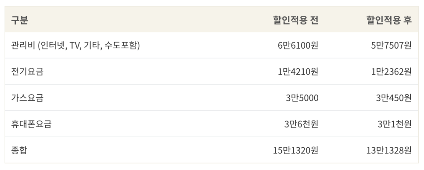This screenshot has height=170, width=424.
Task: Click the 13만1328원 total cell
Action: [x=389, y=150]
